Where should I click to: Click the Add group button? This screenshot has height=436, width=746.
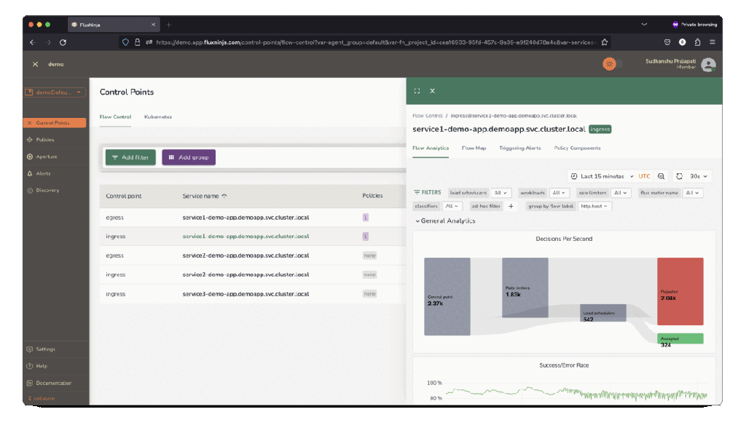click(189, 157)
